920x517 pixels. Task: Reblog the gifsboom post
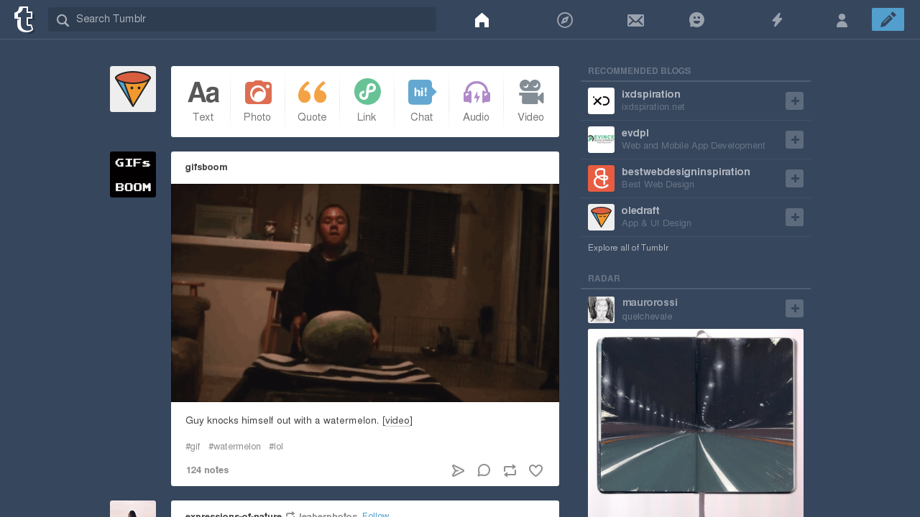point(510,471)
